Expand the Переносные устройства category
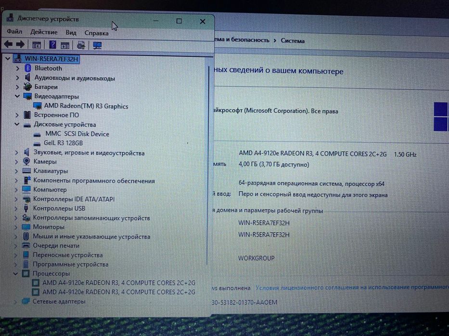Screen dimensions: 449x336 (16, 255)
